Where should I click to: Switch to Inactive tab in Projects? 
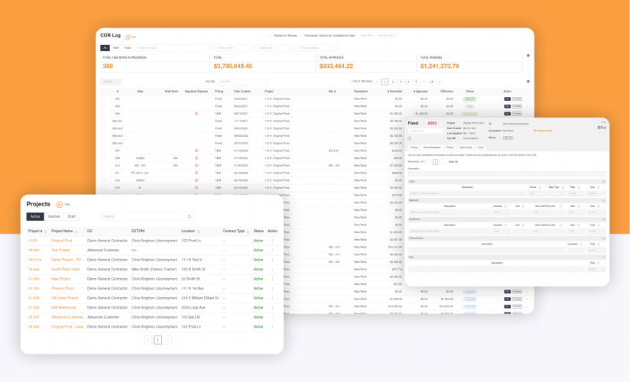pyautogui.click(x=54, y=216)
